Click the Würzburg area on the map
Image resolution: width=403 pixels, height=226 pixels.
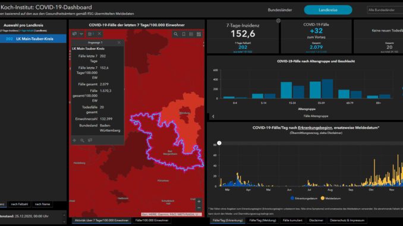tap(184, 113)
